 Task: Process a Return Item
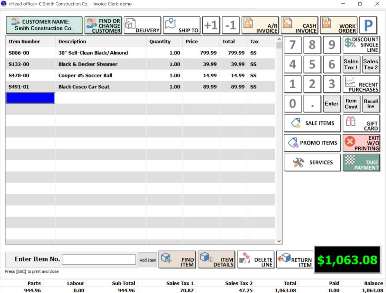point(295,259)
